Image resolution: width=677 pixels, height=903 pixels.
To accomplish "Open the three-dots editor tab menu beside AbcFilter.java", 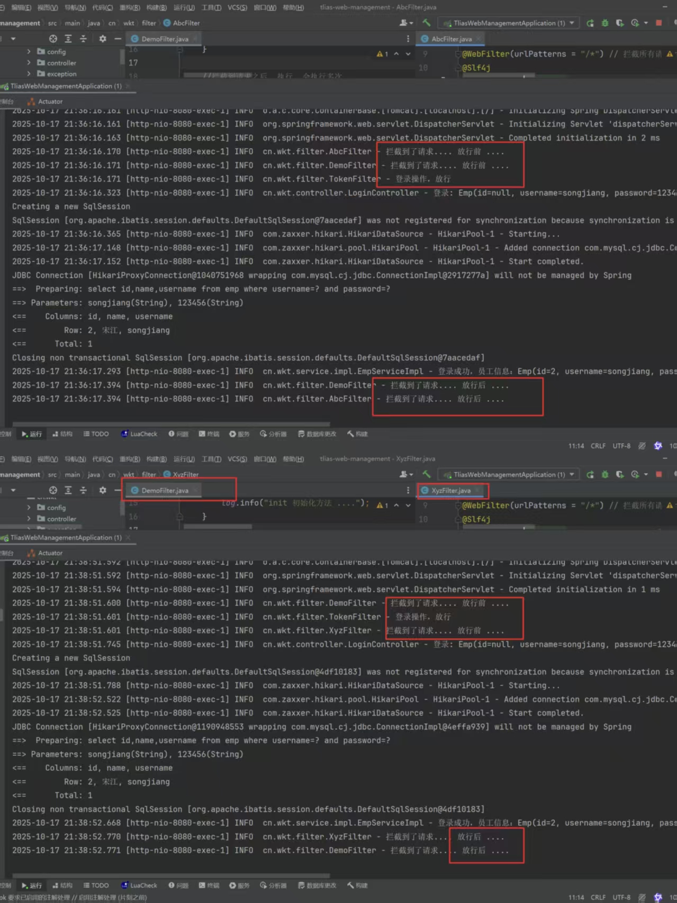I will tap(408, 39).
